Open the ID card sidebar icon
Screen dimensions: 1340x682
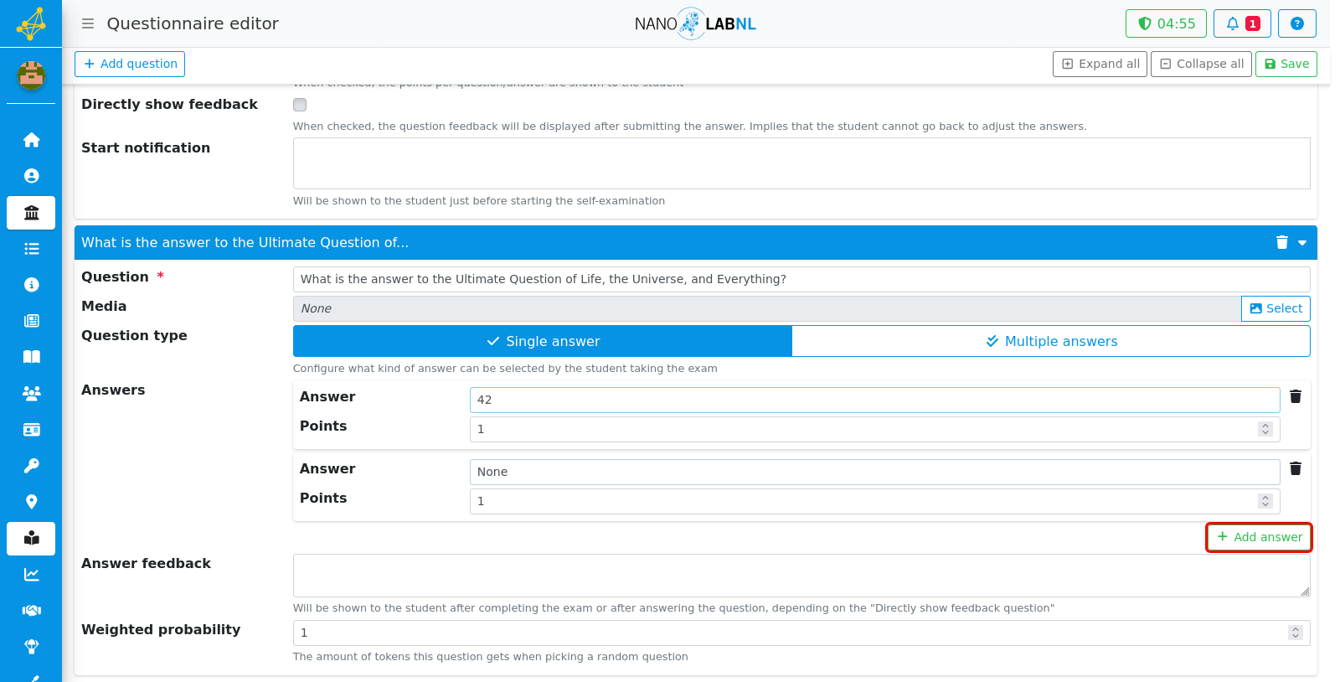click(x=31, y=430)
